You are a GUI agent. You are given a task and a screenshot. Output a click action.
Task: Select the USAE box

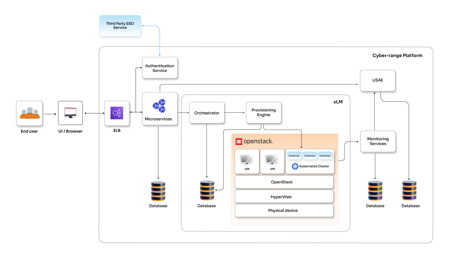[378, 80]
